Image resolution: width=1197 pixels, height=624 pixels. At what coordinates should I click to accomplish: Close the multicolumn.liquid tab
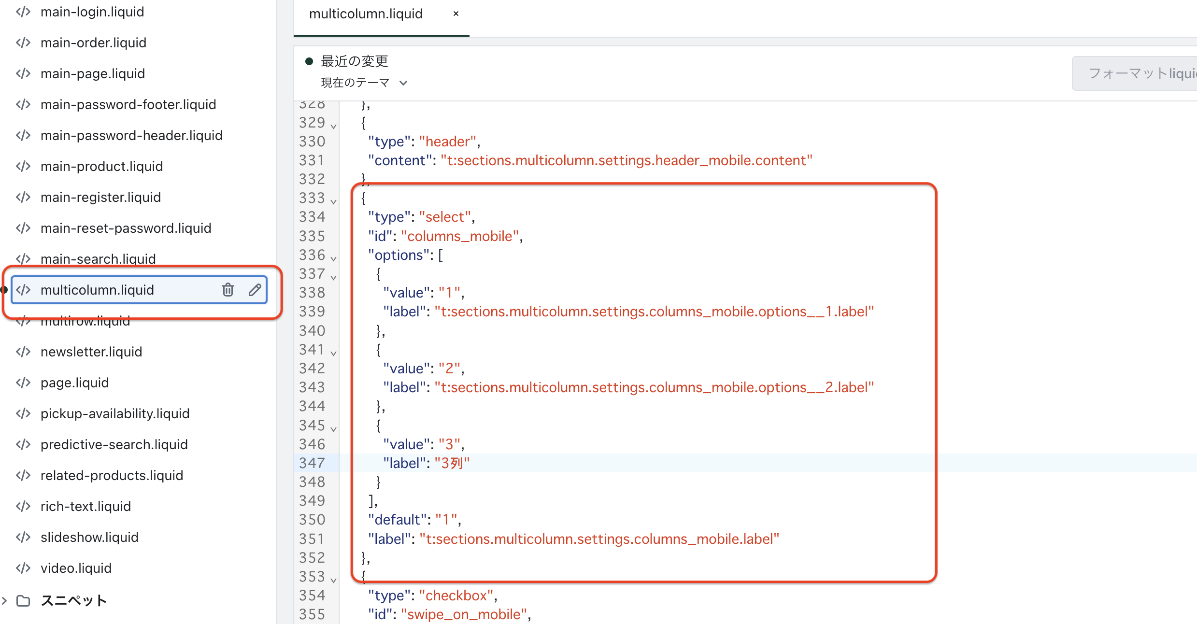(456, 14)
